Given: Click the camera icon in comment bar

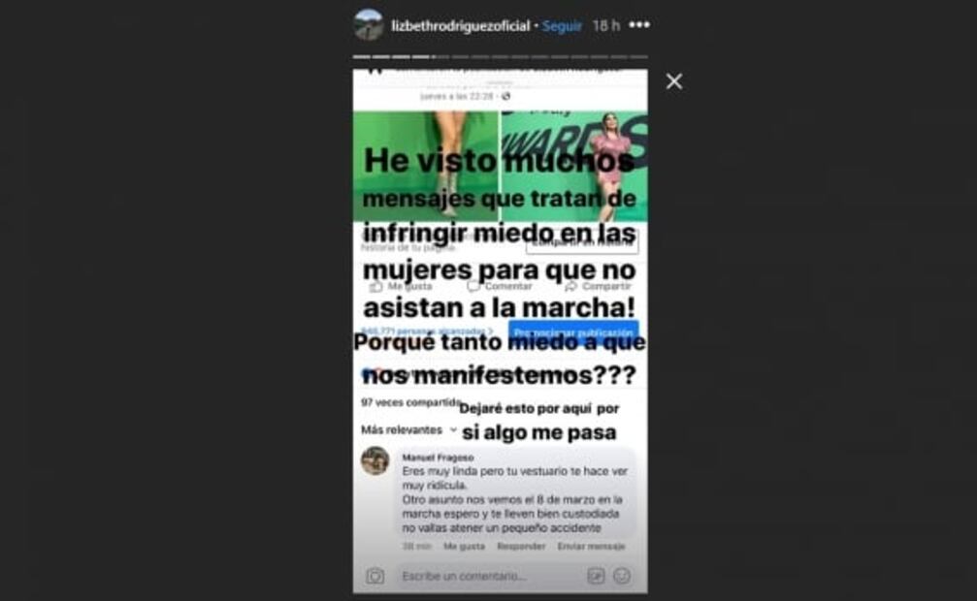Looking at the screenshot, I should coord(375,576).
